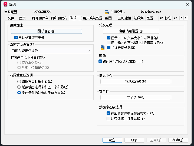Click the Drawing1.dwg file name
Viewport: 194px width, 146px height.
(151, 12)
